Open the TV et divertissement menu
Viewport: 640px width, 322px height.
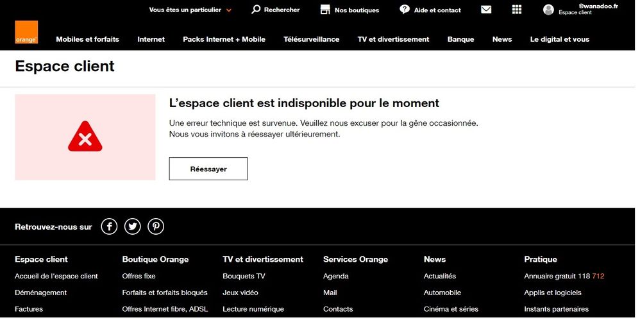(x=393, y=39)
